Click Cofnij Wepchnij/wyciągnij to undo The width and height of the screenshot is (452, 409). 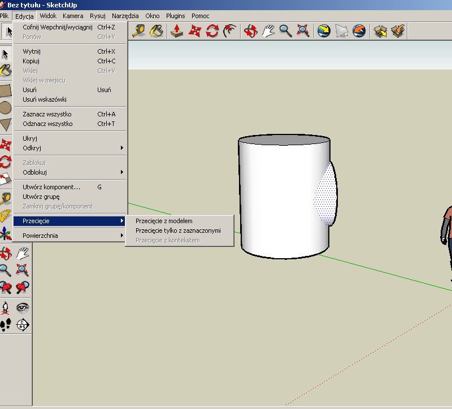[57, 27]
